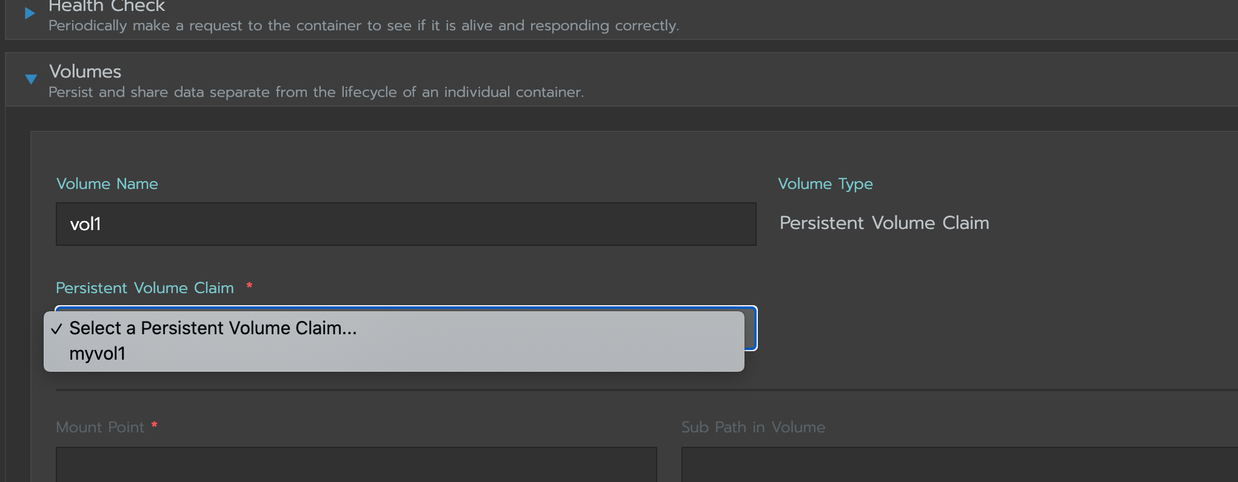Click the checkmark beside the selected dropdown option
Image resolution: width=1238 pixels, height=482 pixels.
(x=57, y=329)
